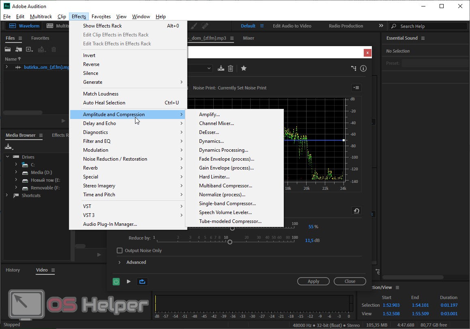The height and width of the screenshot is (329, 470).
Task: Expand the Advanced section
Action: [120, 262]
